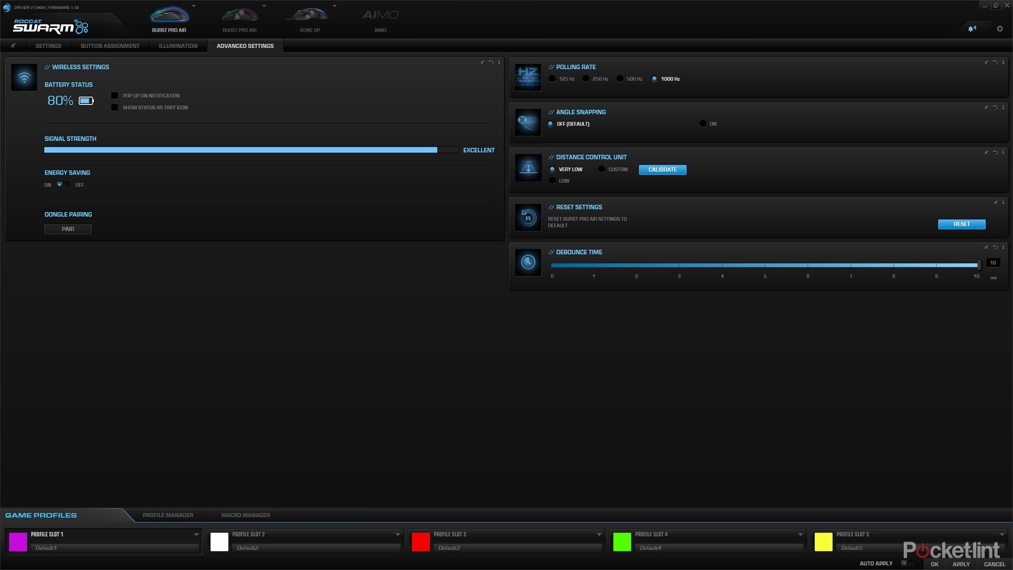1013x570 pixels.
Task: Click reset arrow in Distance Control Unit panel
Action: point(995,153)
